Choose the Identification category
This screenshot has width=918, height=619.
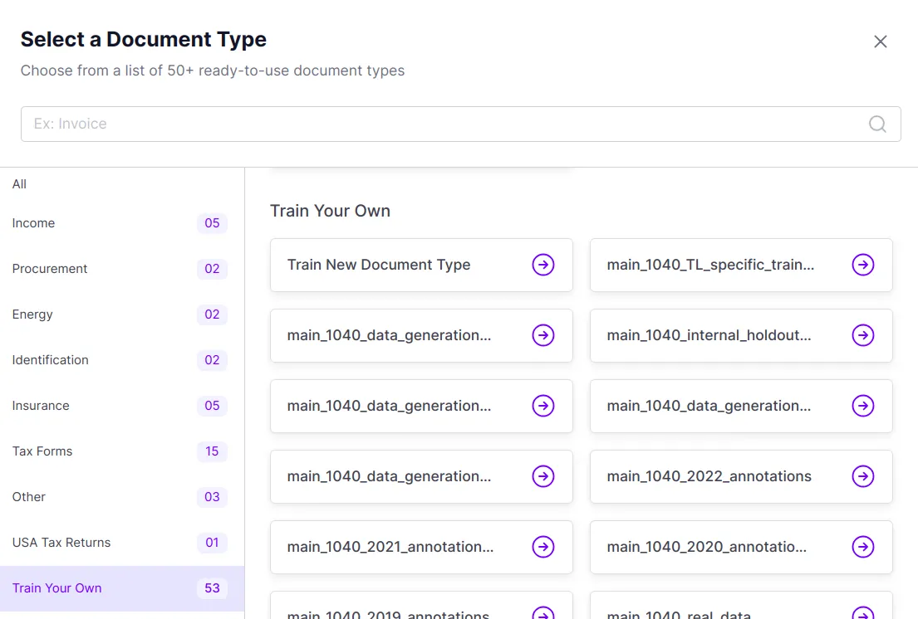tap(122, 360)
